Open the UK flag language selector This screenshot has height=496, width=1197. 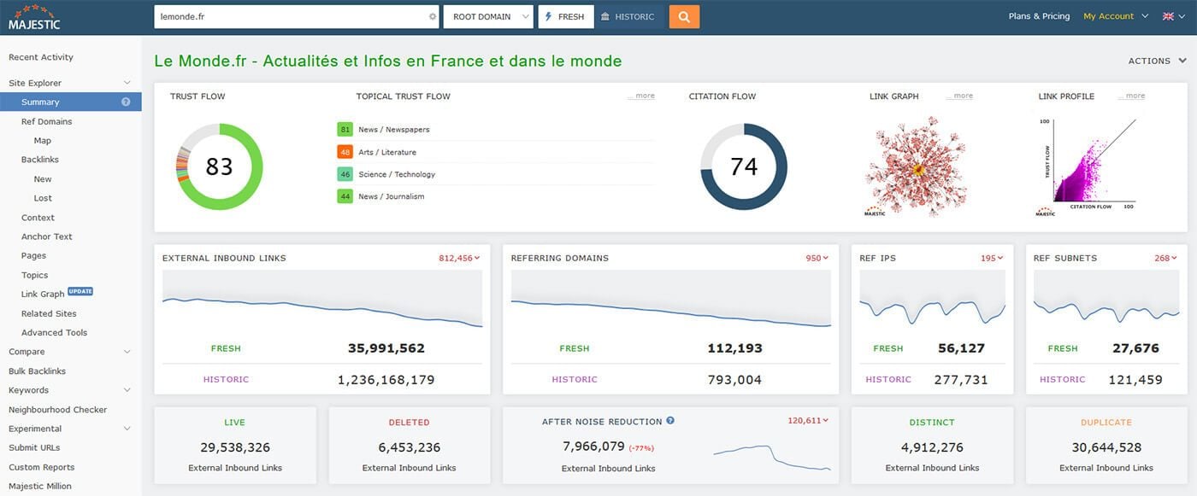pyautogui.click(x=1173, y=16)
